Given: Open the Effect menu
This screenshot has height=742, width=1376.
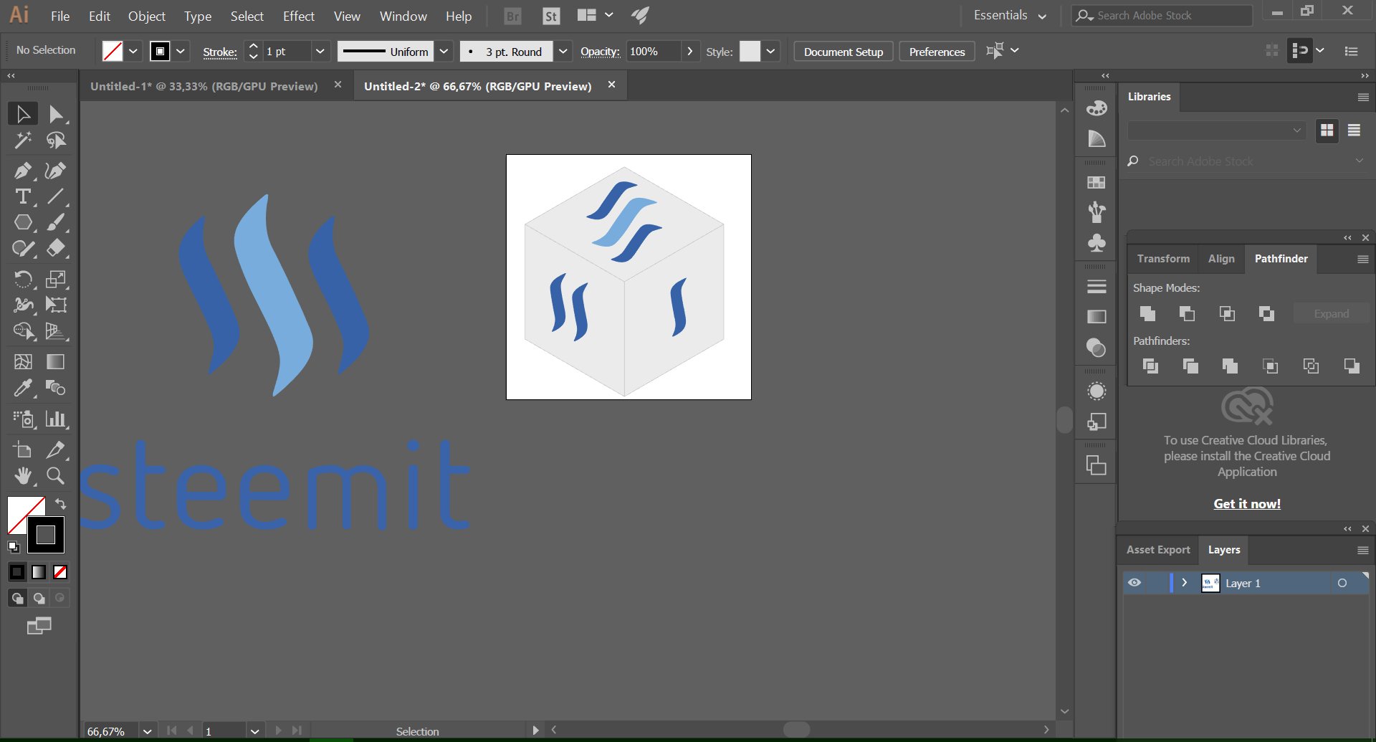Looking at the screenshot, I should pos(298,16).
